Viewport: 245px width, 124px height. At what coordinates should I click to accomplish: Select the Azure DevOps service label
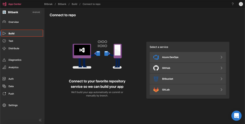click(x=170, y=57)
